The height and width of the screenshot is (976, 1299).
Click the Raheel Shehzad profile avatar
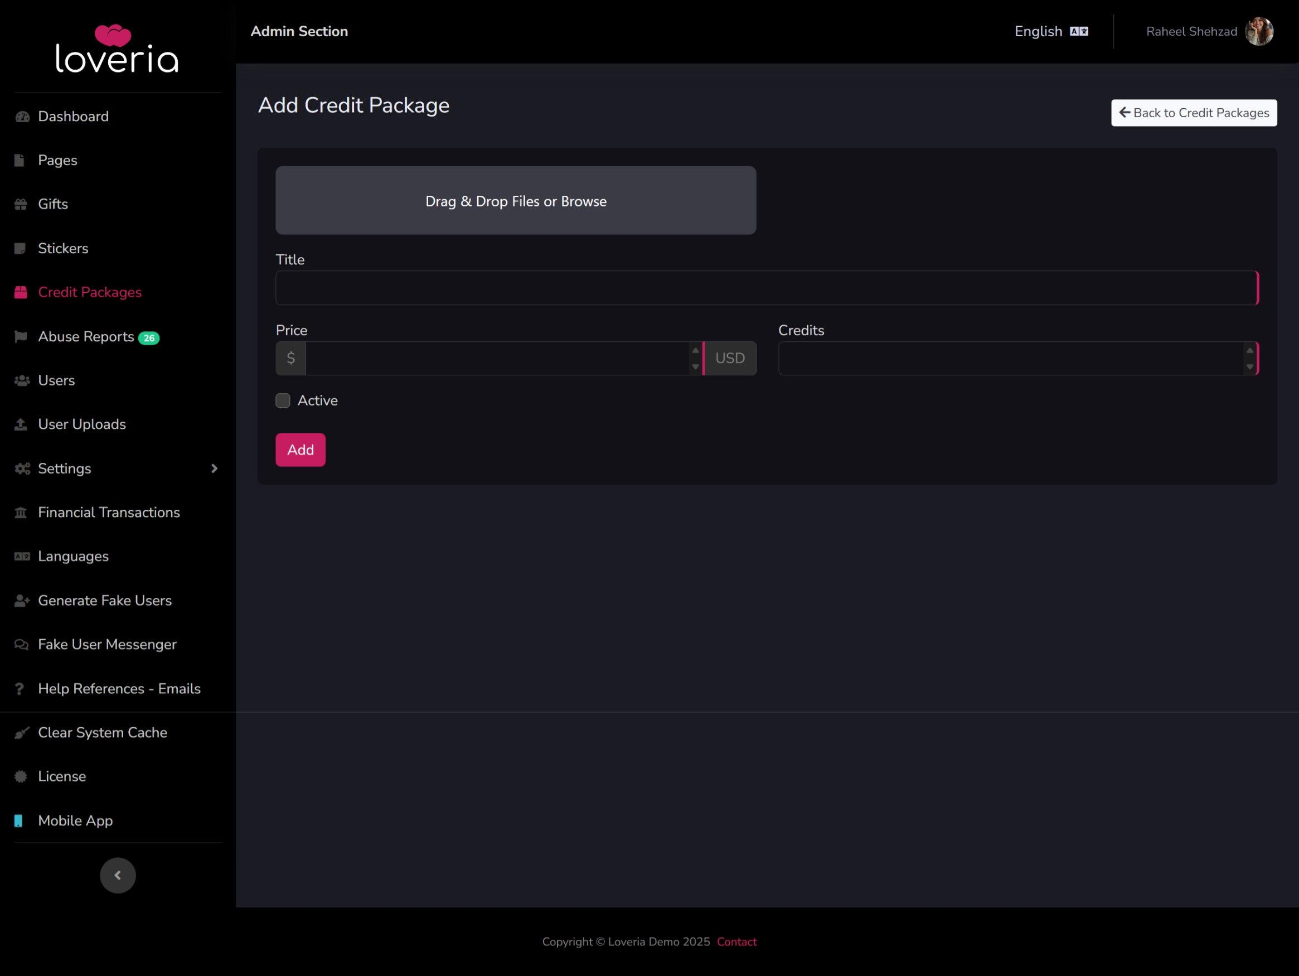coord(1258,32)
